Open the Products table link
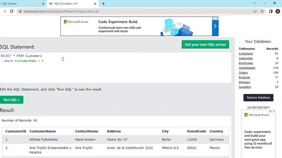 pos(244,77)
